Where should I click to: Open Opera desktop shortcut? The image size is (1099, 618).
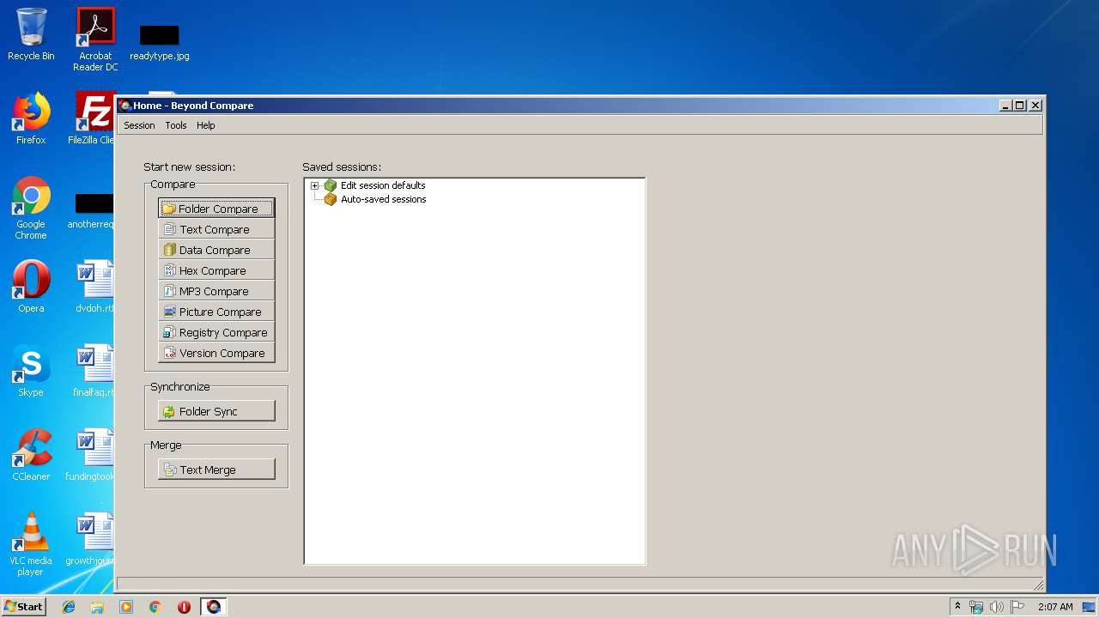[x=31, y=286]
